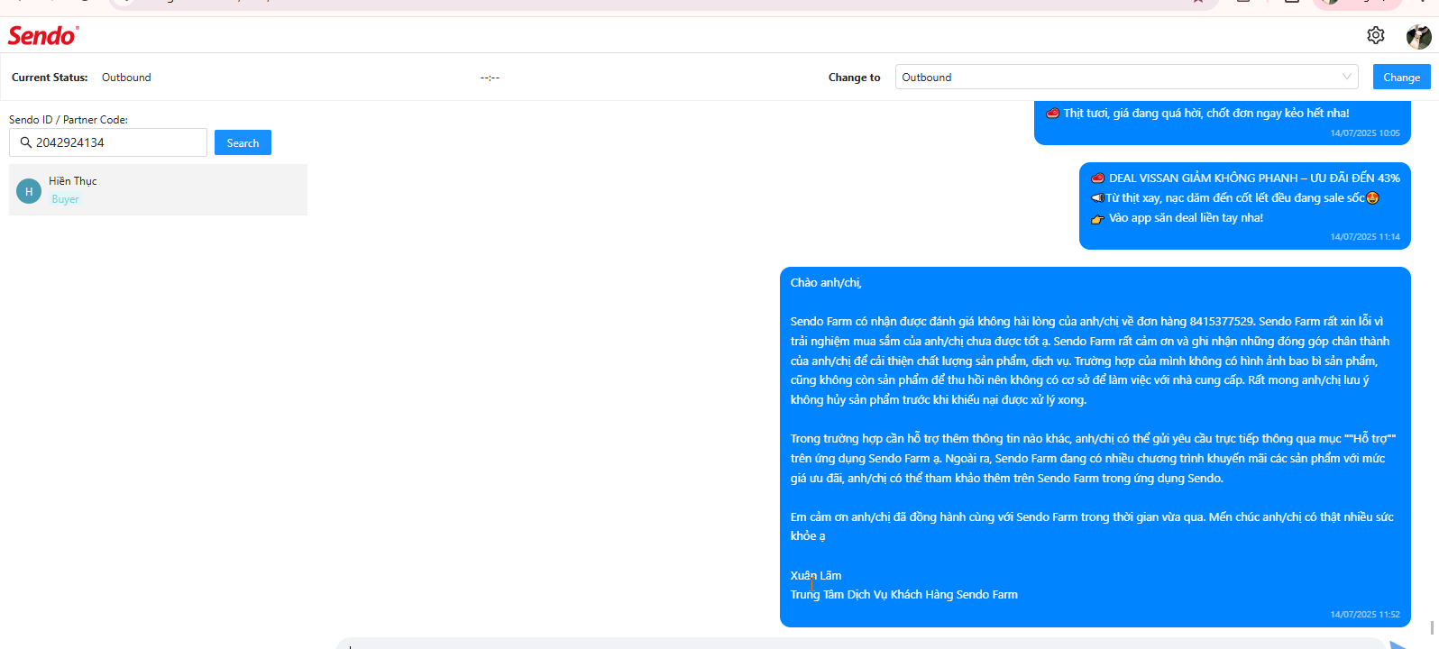Click the 14/07/2025 10:05 timestamp
This screenshot has width=1439, height=649.
[1365, 133]
